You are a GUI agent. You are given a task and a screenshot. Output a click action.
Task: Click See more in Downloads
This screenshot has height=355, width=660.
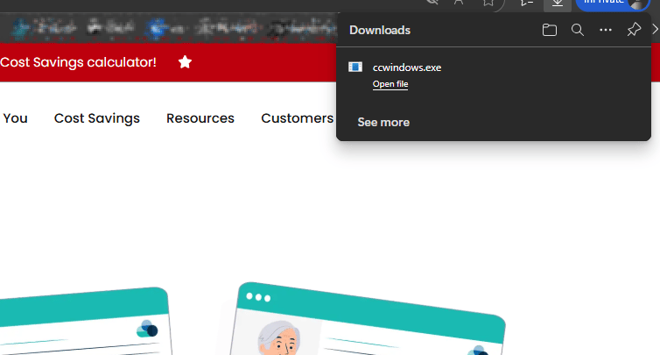(x=383, y=122)
